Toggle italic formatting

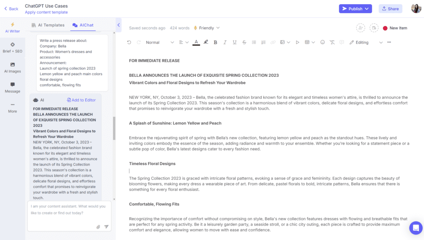pos(225,42)
